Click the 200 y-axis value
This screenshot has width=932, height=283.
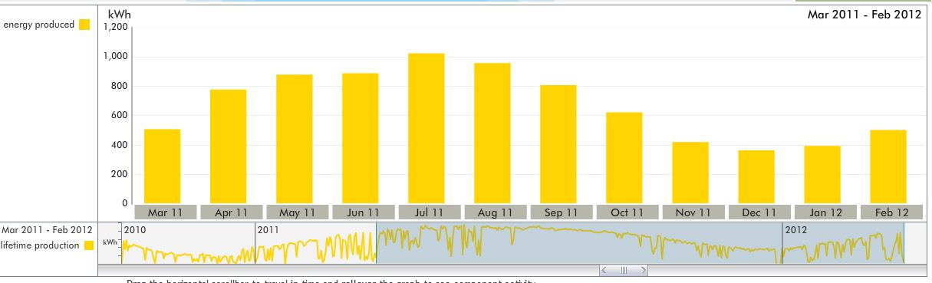pos(119,174)
